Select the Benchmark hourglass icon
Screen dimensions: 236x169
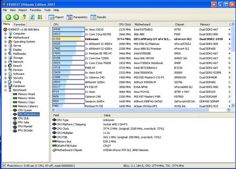pos(10,90)
